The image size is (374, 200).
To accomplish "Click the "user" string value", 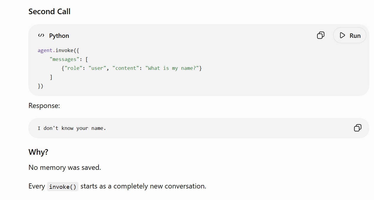I will (x=97, y=68).
